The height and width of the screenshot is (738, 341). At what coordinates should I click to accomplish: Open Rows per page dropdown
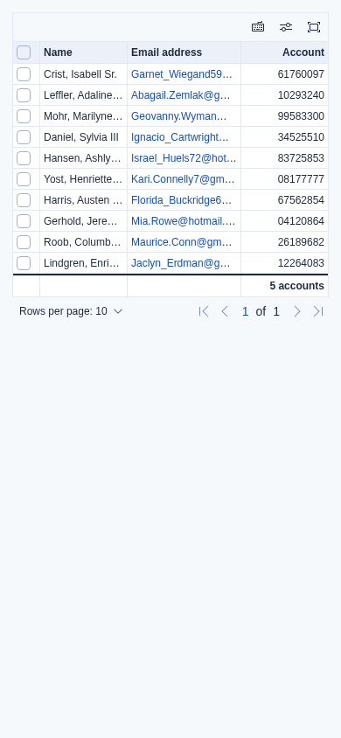click(x=71, y=311)
